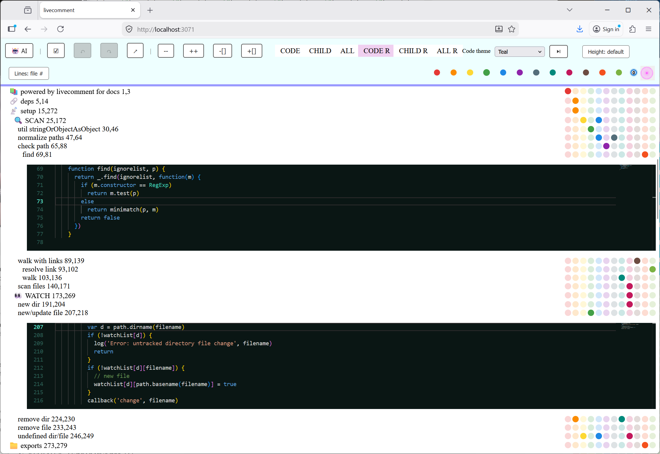Toggle crimson dot on scan files row

point(629,286)
